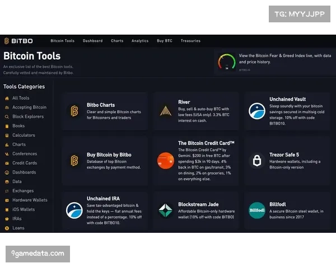Open the Calculators category in sidebar

[24, 135]
